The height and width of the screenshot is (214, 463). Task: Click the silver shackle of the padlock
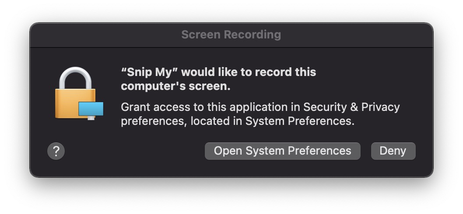click(75, 78)
